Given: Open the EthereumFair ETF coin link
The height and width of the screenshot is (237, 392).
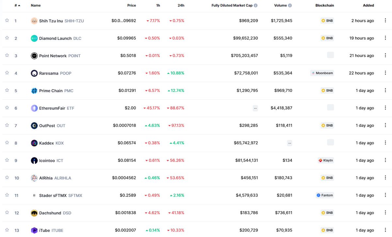Looking at the screenshot, I should (57, 108).
